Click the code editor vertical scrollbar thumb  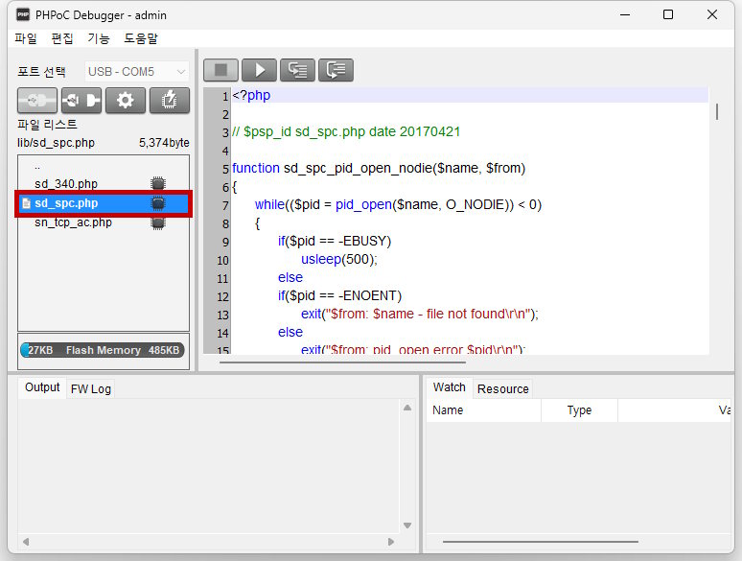click(x=717, y=112)
